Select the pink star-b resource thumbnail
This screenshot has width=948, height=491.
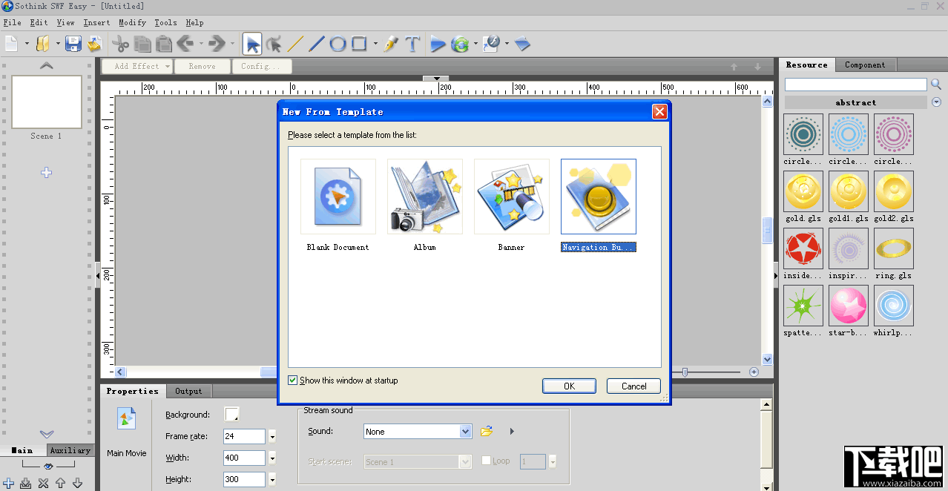(849, 306)
